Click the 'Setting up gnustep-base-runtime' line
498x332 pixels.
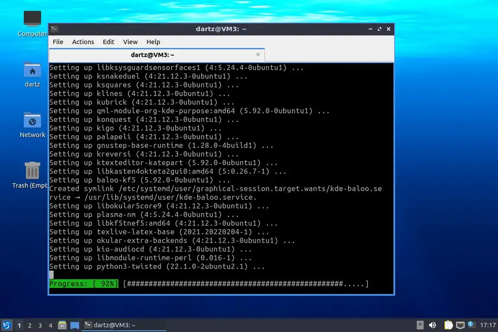coord(161,146)
